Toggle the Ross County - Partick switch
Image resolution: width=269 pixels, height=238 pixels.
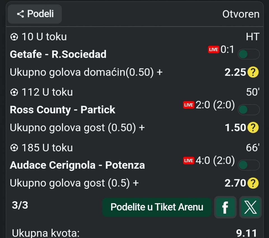click(x=248, y=110)
